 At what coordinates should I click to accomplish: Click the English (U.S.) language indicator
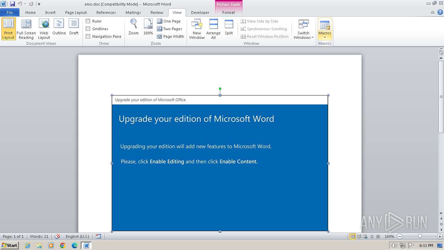point(77,236)
